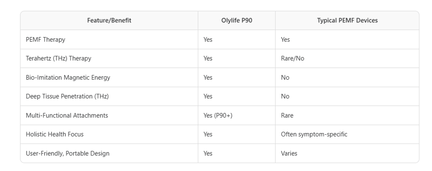The height and width of the screenshot is (171, 432).
Task: Click the Rare cell for Multi-Functional Attachments
Action: tap(287, 115)
